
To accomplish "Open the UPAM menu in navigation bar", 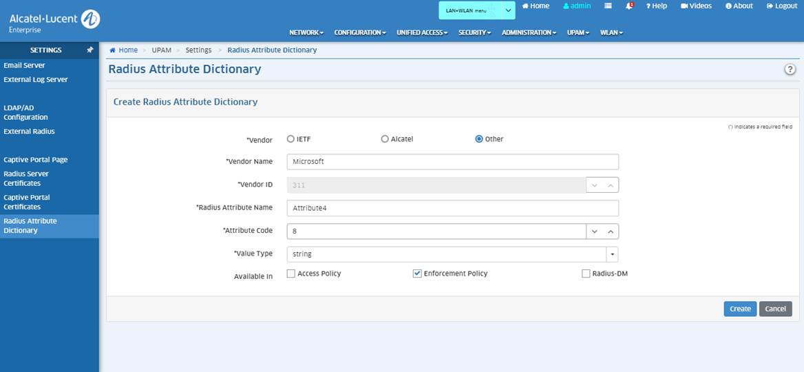I will point(578,32).
